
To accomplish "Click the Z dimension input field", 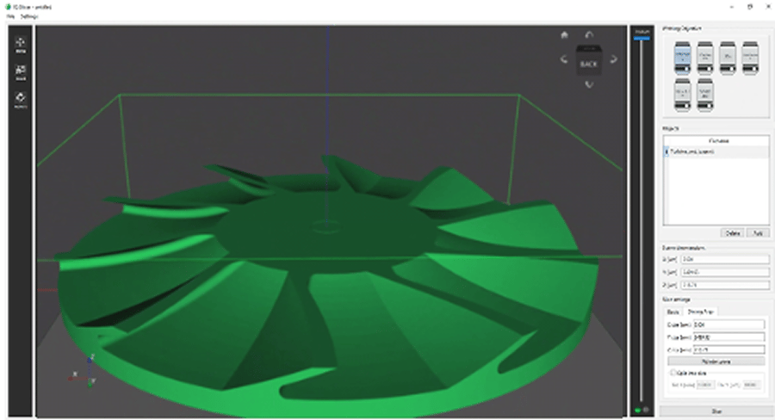I will [x=724, y=285].
